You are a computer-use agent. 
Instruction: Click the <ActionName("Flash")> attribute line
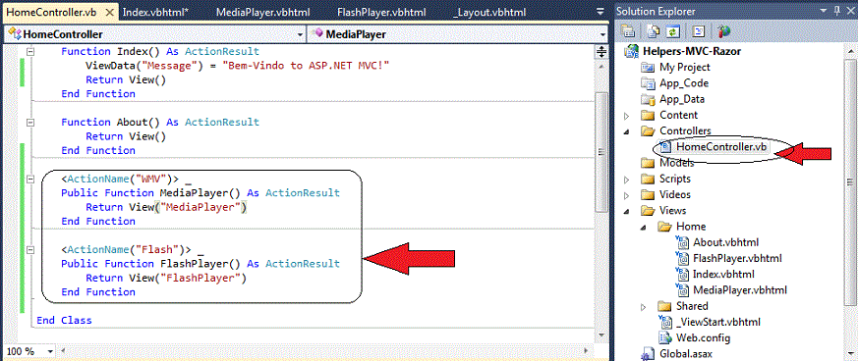point(127,249)
